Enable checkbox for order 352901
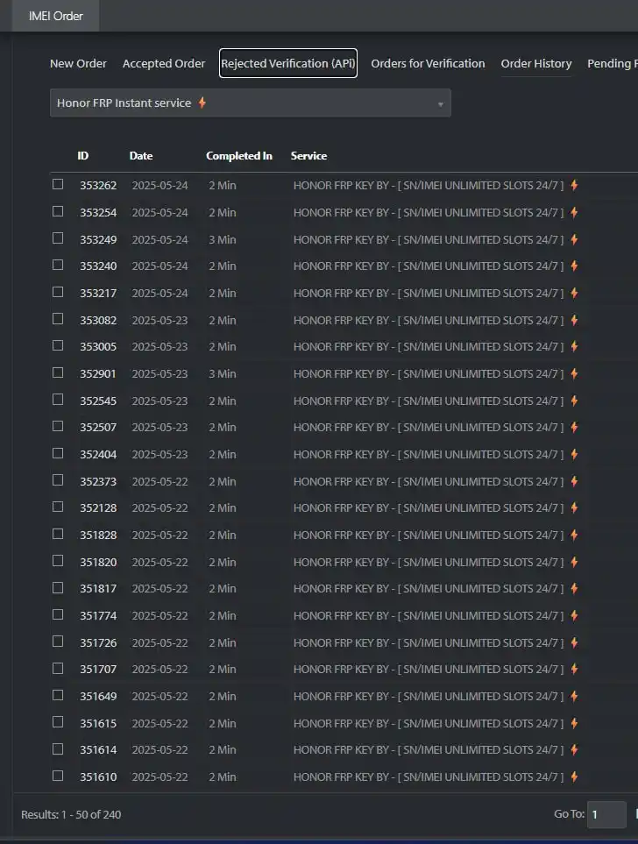 (58, 372)
